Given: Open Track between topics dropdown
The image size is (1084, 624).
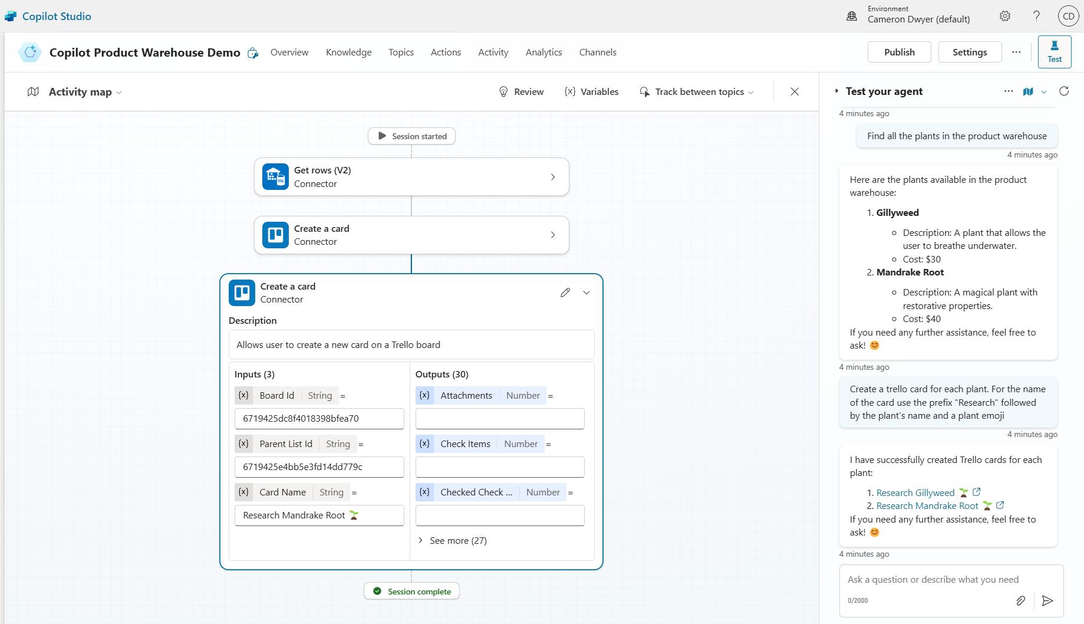Looking at the screenshot, I should pos(697,92).
